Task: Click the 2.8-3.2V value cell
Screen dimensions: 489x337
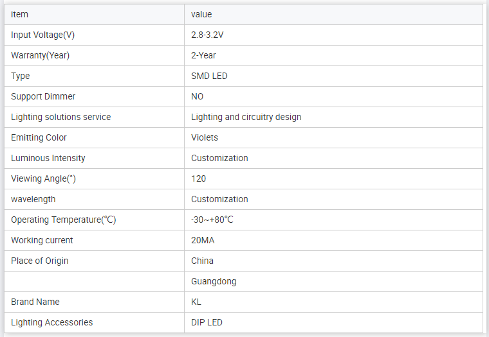Action: tap(207, 35)
